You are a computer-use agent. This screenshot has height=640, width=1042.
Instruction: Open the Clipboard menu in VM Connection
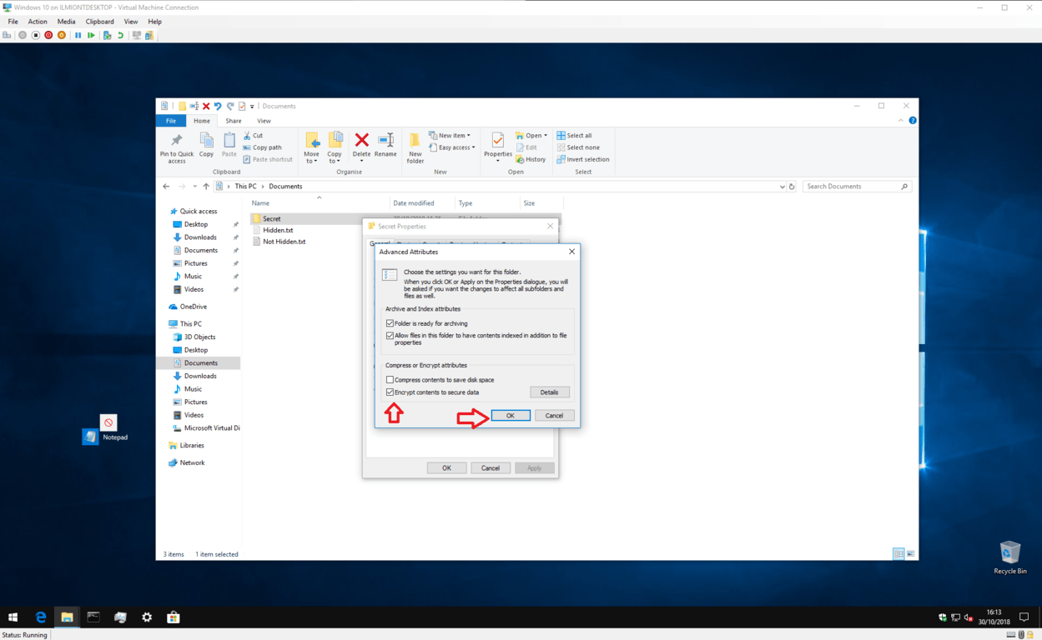pyautogui.click(x=100, y=22)
